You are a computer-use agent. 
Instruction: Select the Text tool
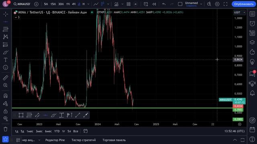pos(6,60)
